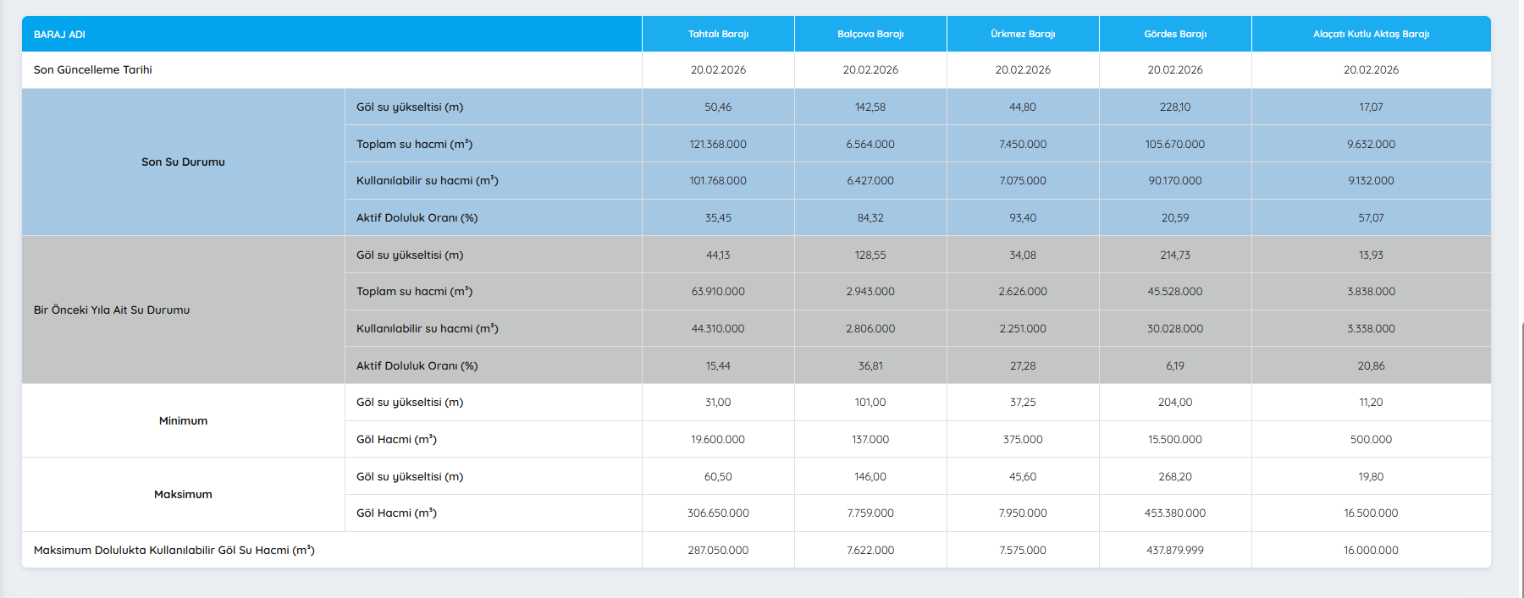Click Tahtalı's current fill rate 35,45
This screenshot has height=598, width=1524.
tap(718, 218)
